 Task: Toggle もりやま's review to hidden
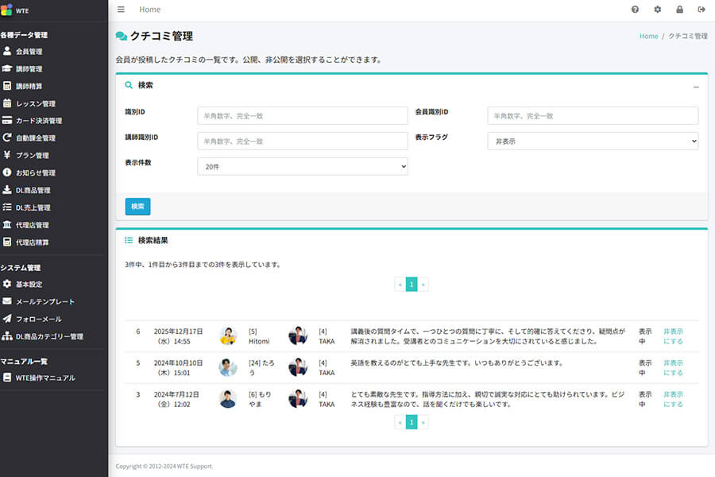(674, 398)
